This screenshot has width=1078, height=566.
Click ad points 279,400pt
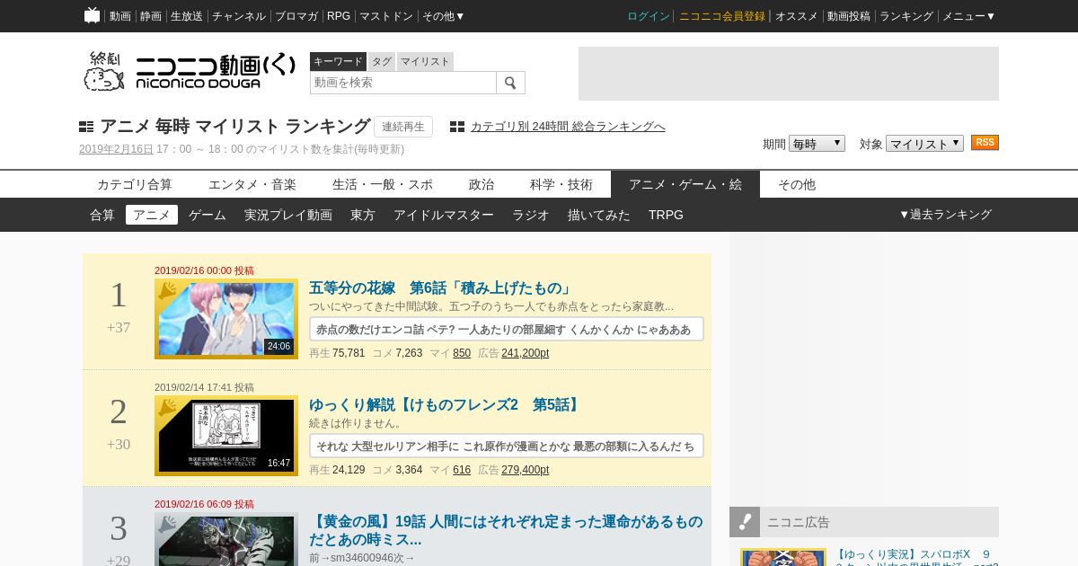point(526,470)
